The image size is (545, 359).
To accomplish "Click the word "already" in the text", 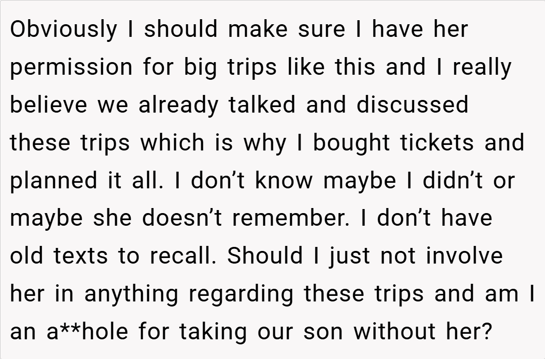I will 179,105.
